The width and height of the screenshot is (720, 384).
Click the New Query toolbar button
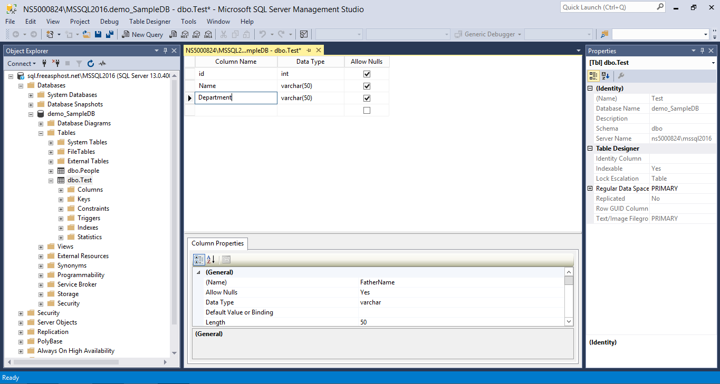[142, 34]
